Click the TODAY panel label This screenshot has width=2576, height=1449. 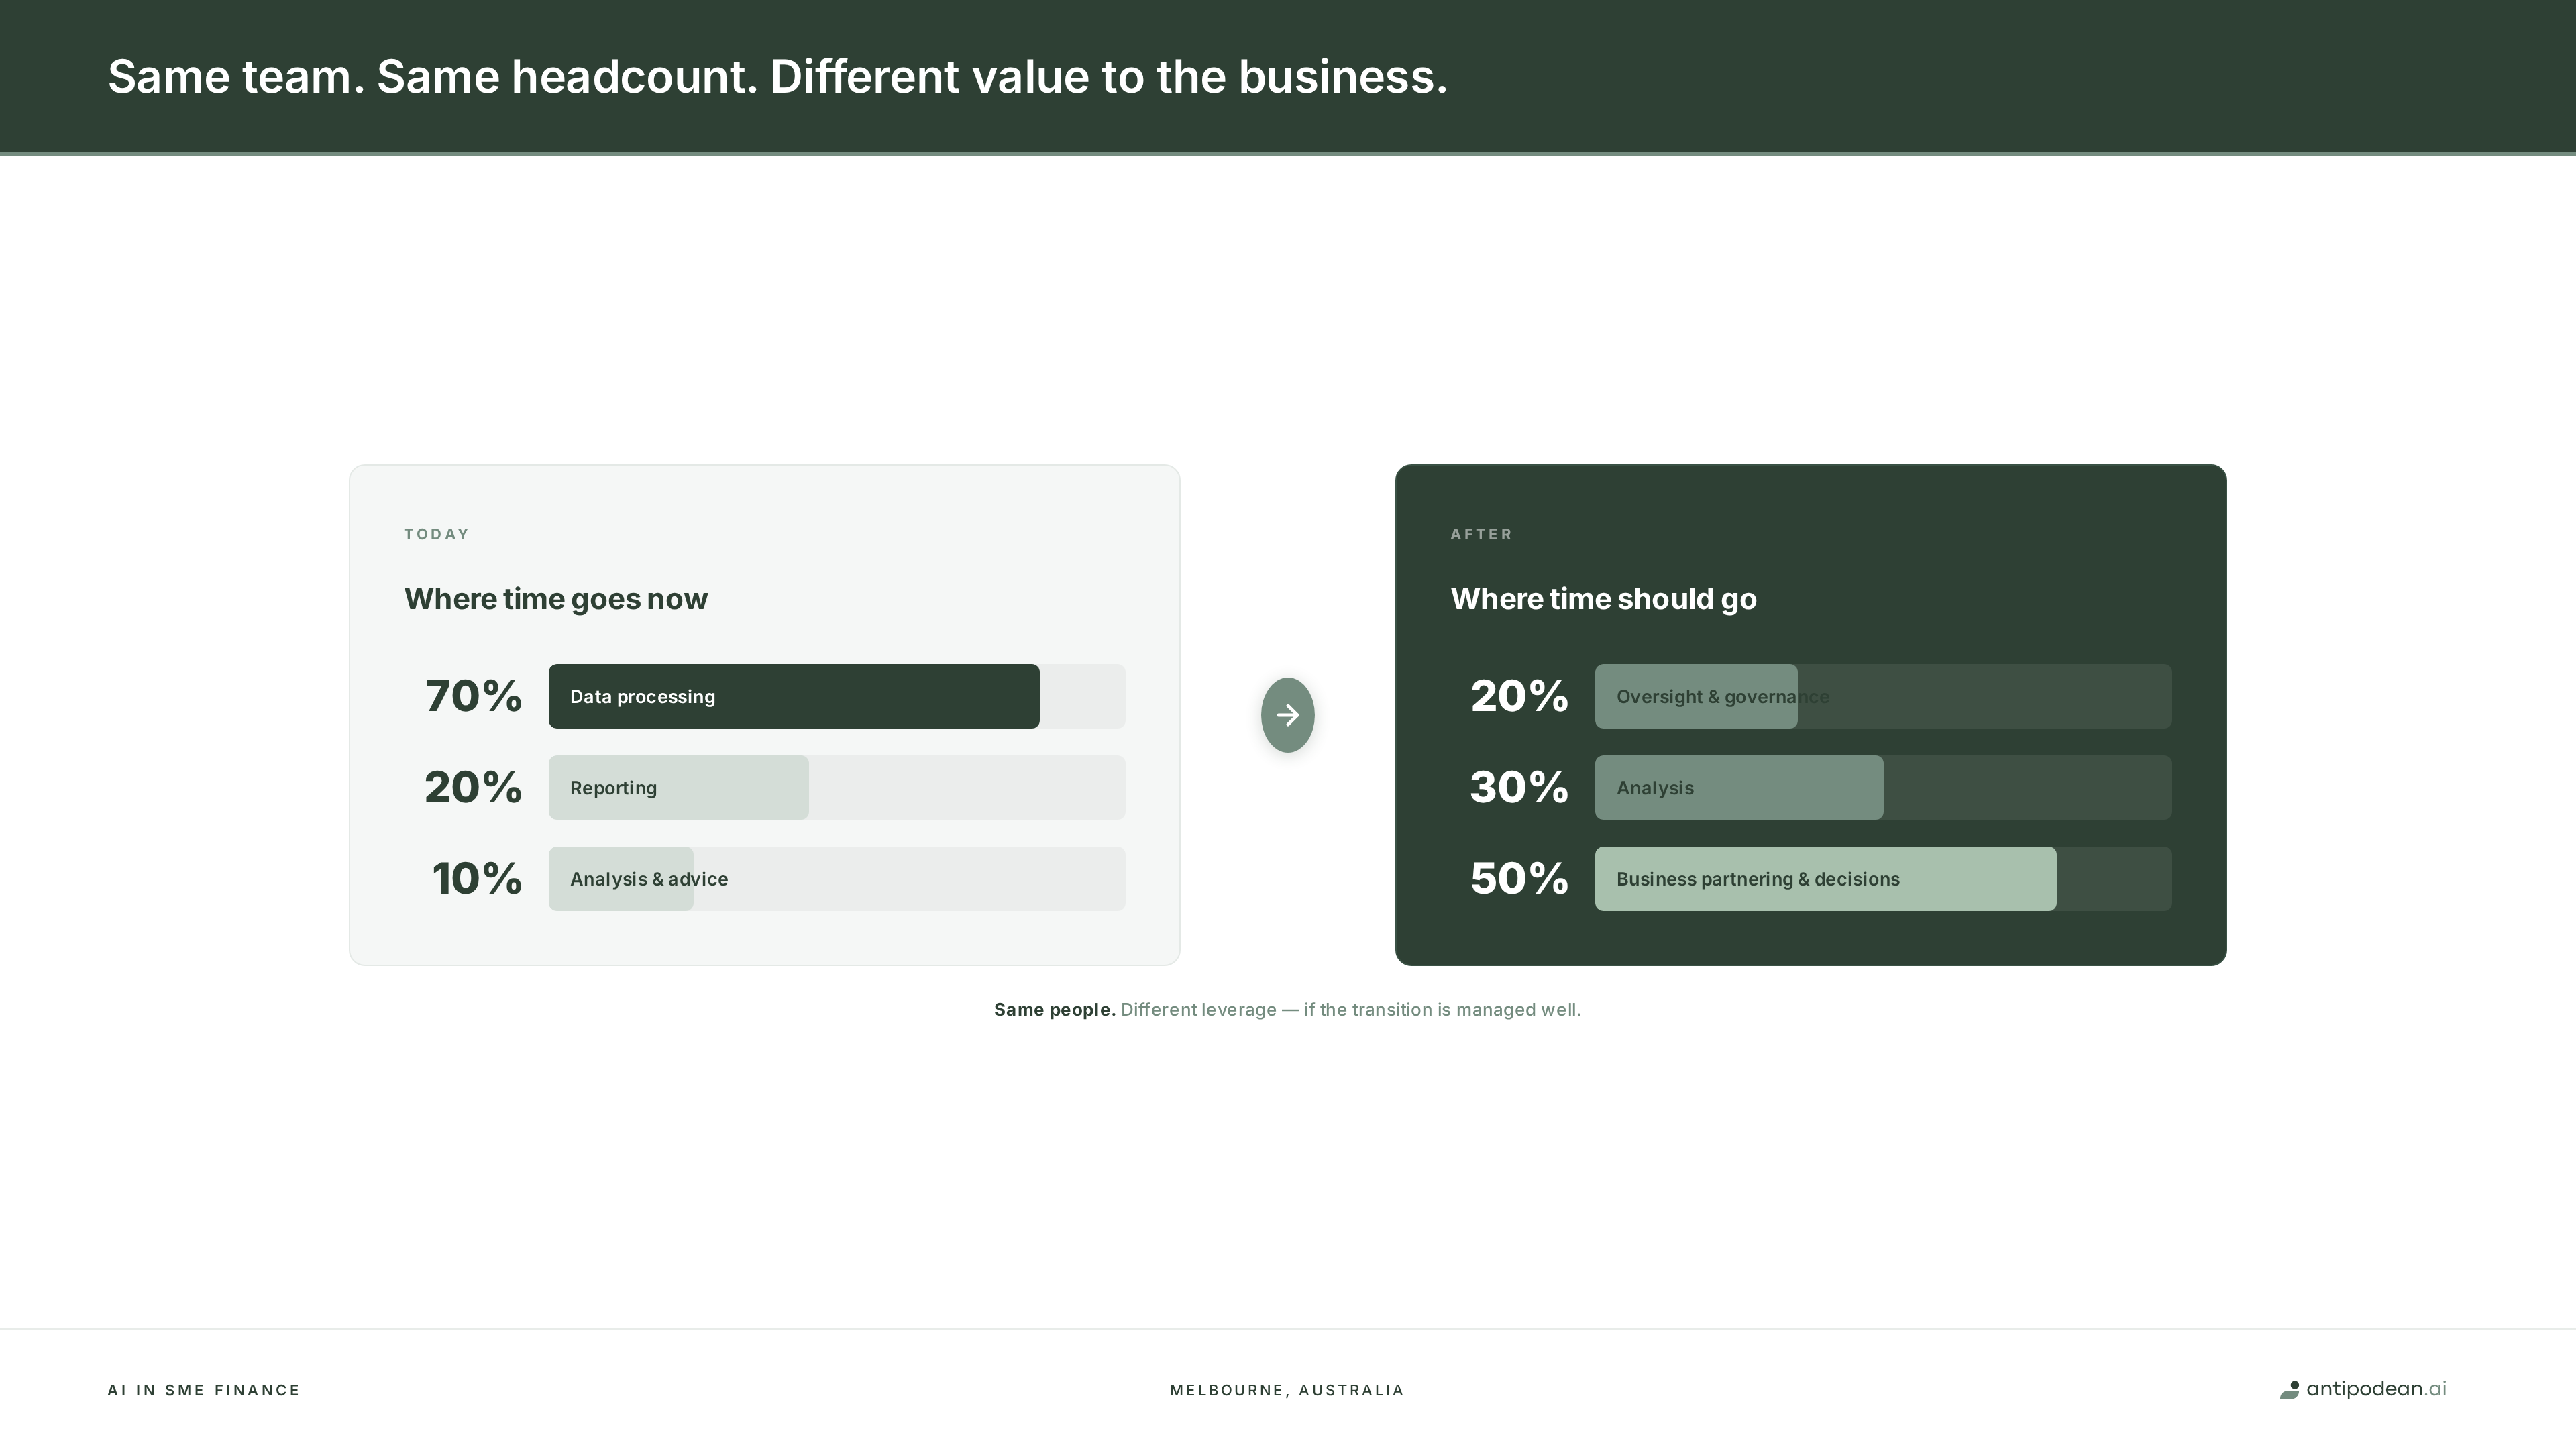[x=436, y=533]
